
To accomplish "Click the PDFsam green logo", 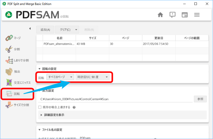I will [9, 15].
